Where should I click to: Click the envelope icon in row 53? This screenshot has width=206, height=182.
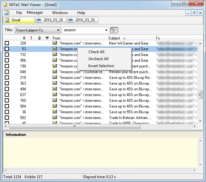click(x=55, y=49)
